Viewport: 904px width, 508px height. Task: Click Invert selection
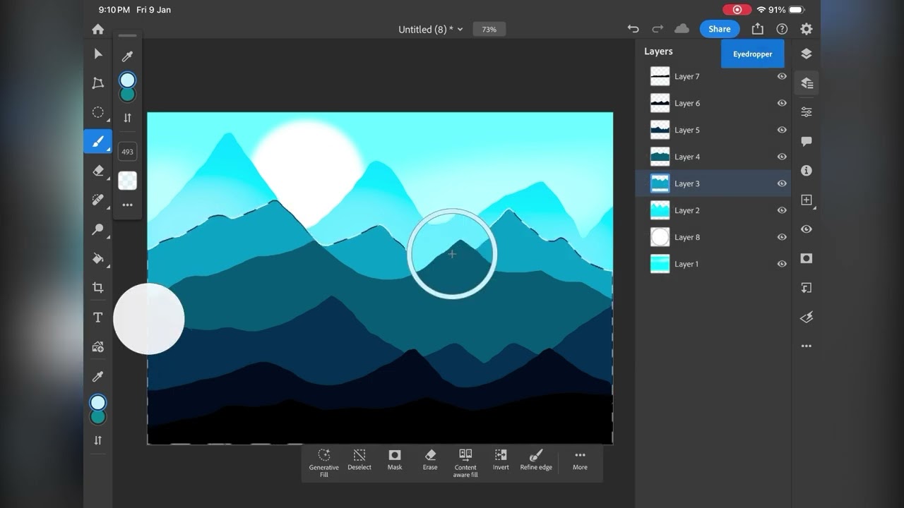click(x=501, y=460)
